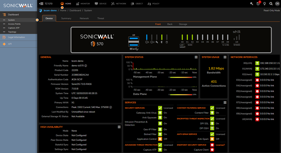This screenshot has width=281, height=153.
Task: Click the Security Services Licensed checkmark
Action: [160, 108]
